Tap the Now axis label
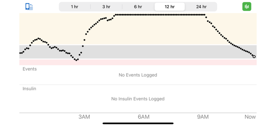The width and height of the screenshot is (276, 127). (250, 117)
